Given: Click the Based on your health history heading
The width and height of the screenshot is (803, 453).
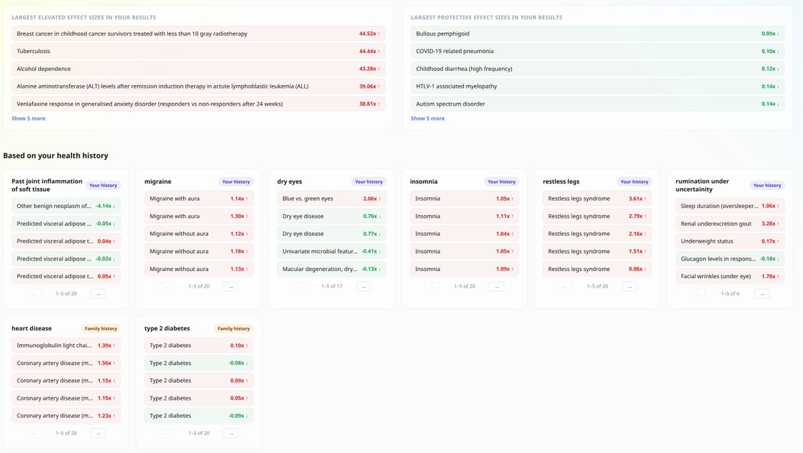Looking at the screenshot, I should (56, 156).
